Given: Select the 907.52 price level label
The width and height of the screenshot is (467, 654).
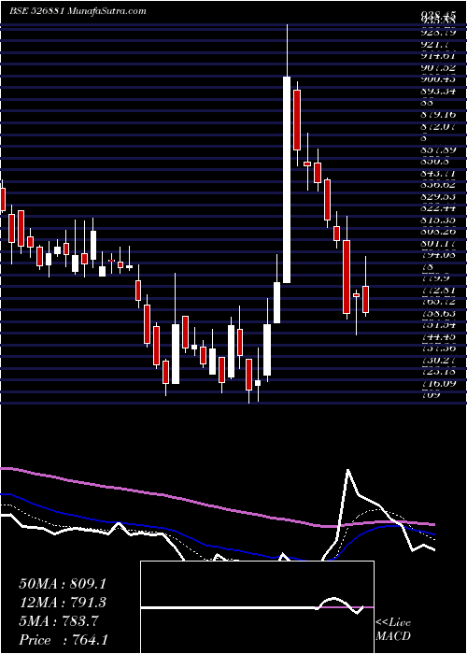Looking at the screenshot, I should 438,67.
